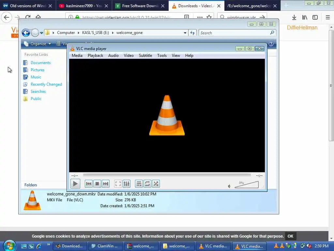
Task: Click the VLC cone file thumbnail in details pane
Action: (32, 200)
